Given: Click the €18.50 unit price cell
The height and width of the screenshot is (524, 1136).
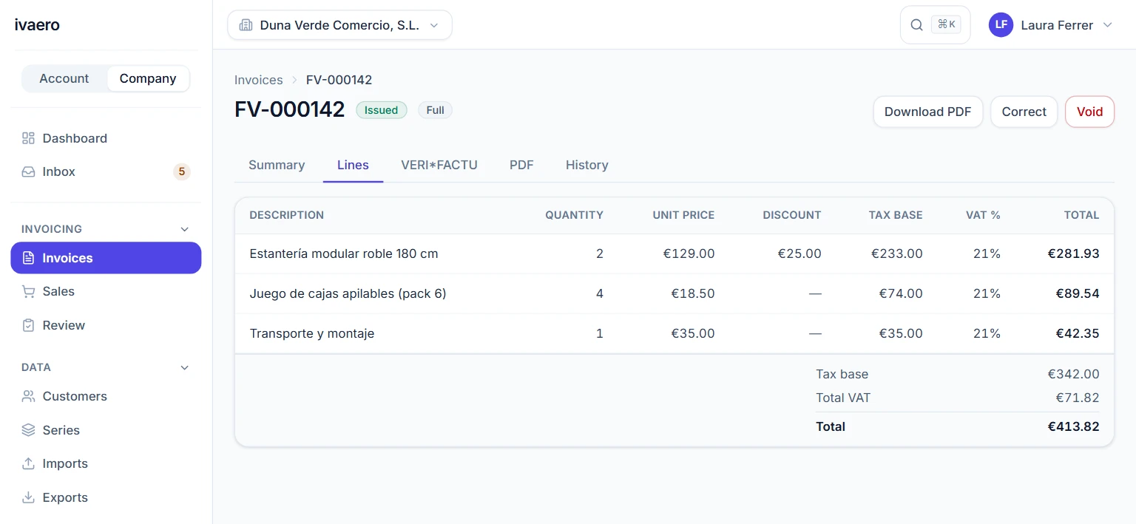Looking at the screenshot, I should pyautogui.click(x=693, y=293).
